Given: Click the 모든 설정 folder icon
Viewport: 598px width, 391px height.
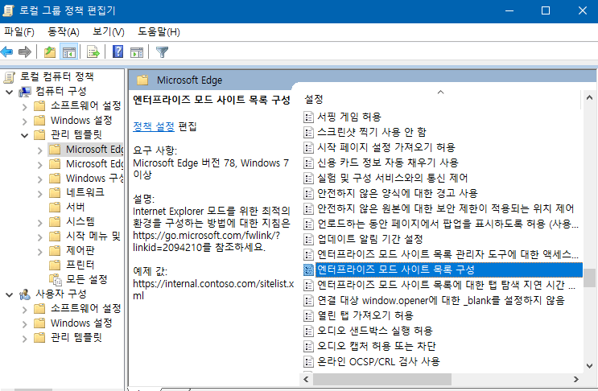Looking at the screenshot, I should coord(56,280).
